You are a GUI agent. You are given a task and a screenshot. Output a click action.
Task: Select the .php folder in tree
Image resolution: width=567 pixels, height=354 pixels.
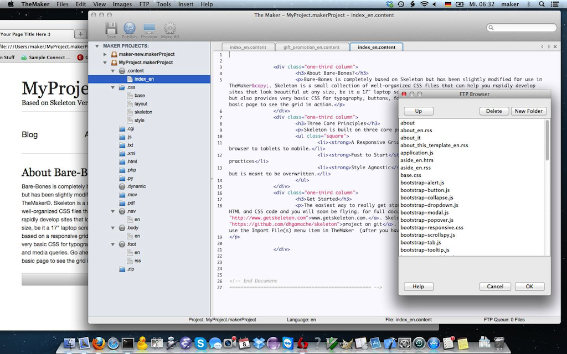132,170
